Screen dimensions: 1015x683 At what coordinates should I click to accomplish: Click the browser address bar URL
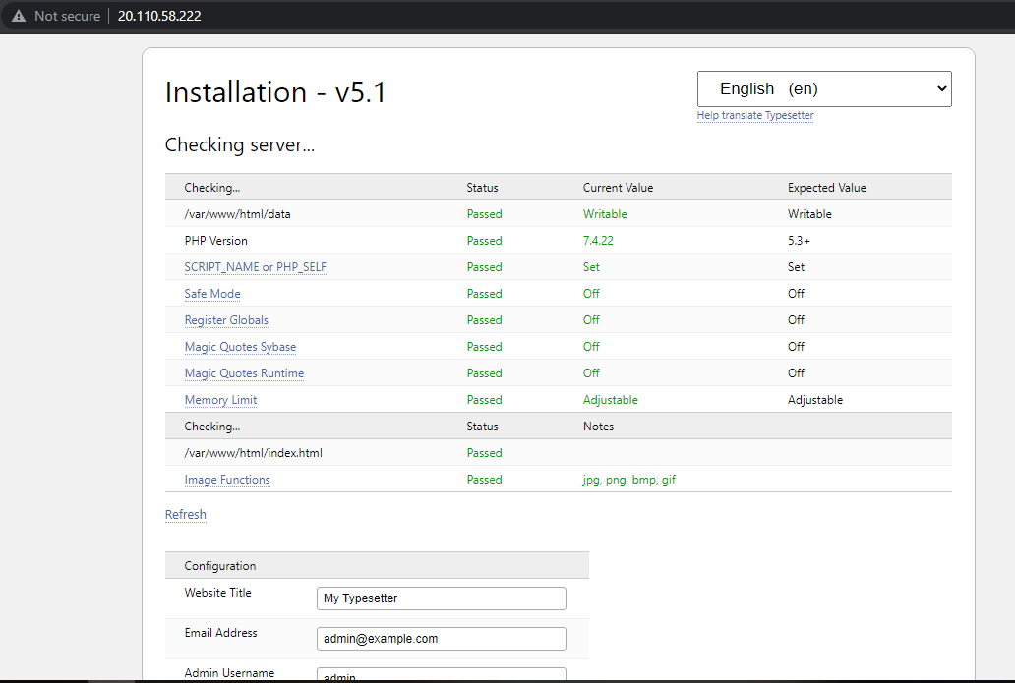[x=159, y=16]
